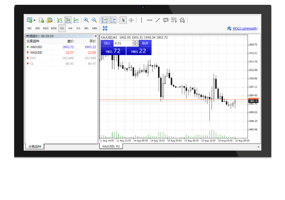Viewport: 285px width, 200px height.
Task: Open the text label comment tool
Action: (166, 20)
